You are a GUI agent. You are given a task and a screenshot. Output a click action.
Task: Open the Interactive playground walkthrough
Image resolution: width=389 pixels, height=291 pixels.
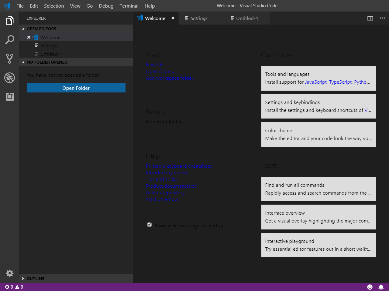point(318,245)
